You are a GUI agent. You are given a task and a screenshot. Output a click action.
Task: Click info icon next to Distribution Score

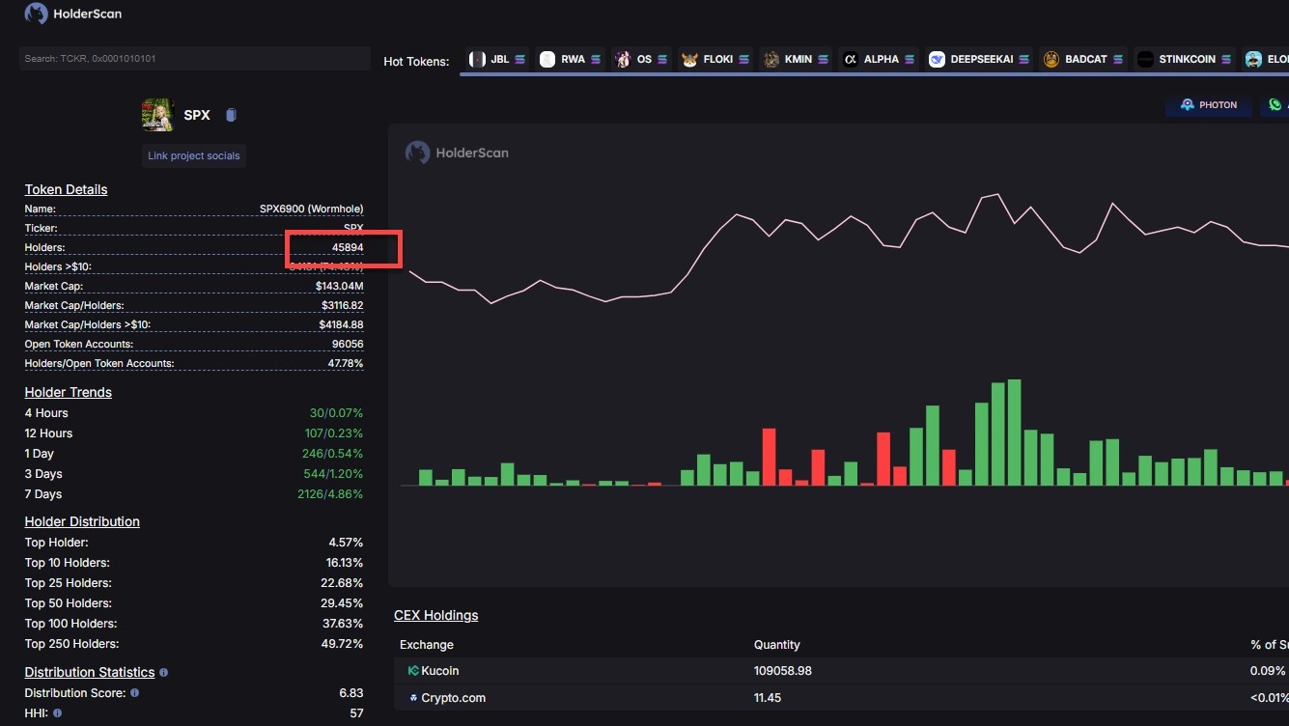134,693
